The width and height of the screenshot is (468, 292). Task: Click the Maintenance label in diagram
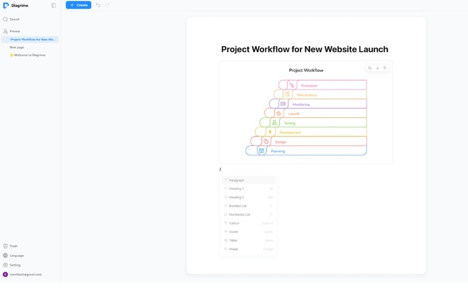tap(307, 95)
